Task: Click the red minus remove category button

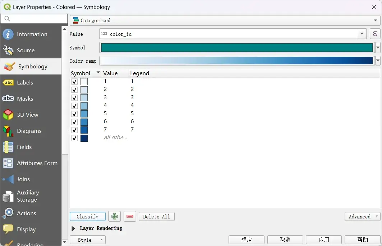Action: tap(130, 216)
